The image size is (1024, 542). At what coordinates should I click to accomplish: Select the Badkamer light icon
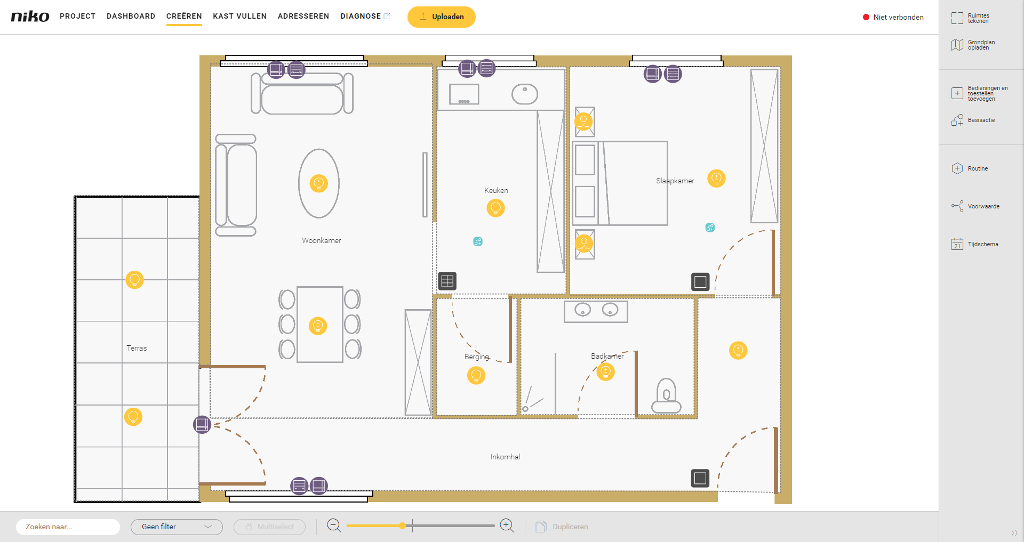click(605, 371)
